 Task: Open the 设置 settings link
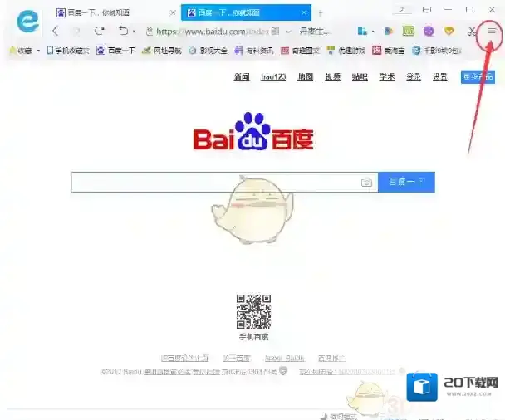point(439,76)
